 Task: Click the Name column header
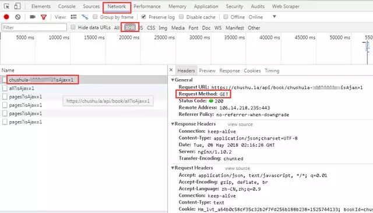click(8, 70)
